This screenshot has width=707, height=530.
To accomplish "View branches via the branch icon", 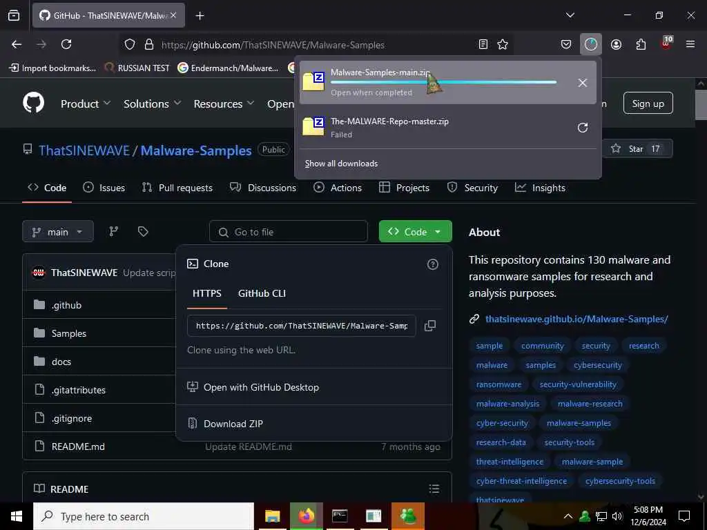I will point(114,231).
